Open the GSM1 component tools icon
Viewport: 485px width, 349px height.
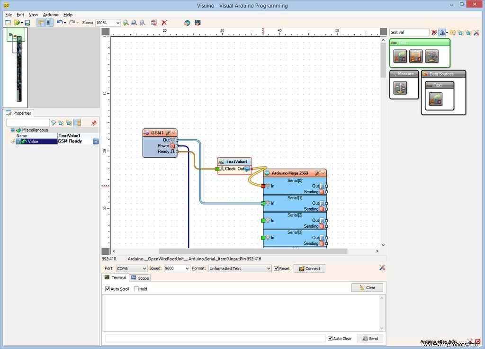[x=168, y=133]
